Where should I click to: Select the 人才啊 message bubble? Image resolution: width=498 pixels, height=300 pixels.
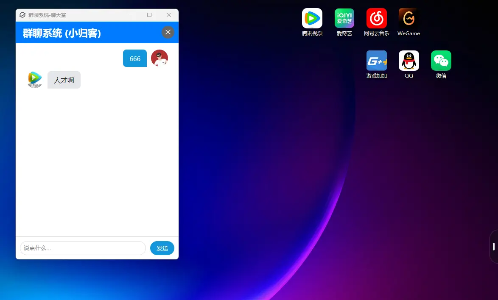coord(64,80)
